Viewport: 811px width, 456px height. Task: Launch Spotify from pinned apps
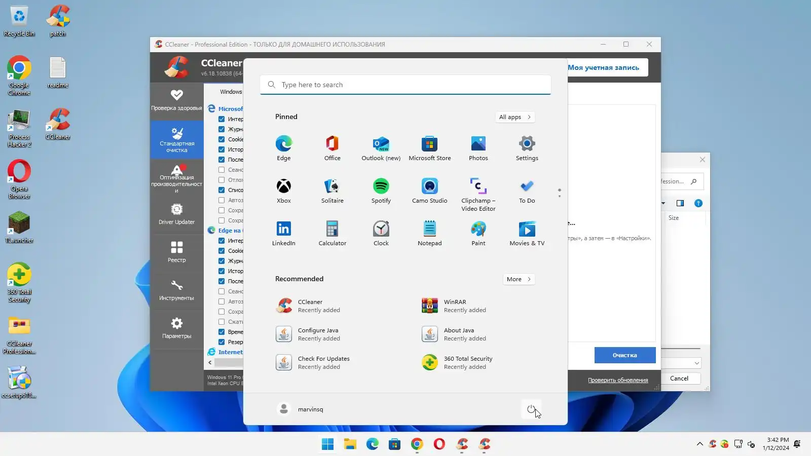pos(381,191)
